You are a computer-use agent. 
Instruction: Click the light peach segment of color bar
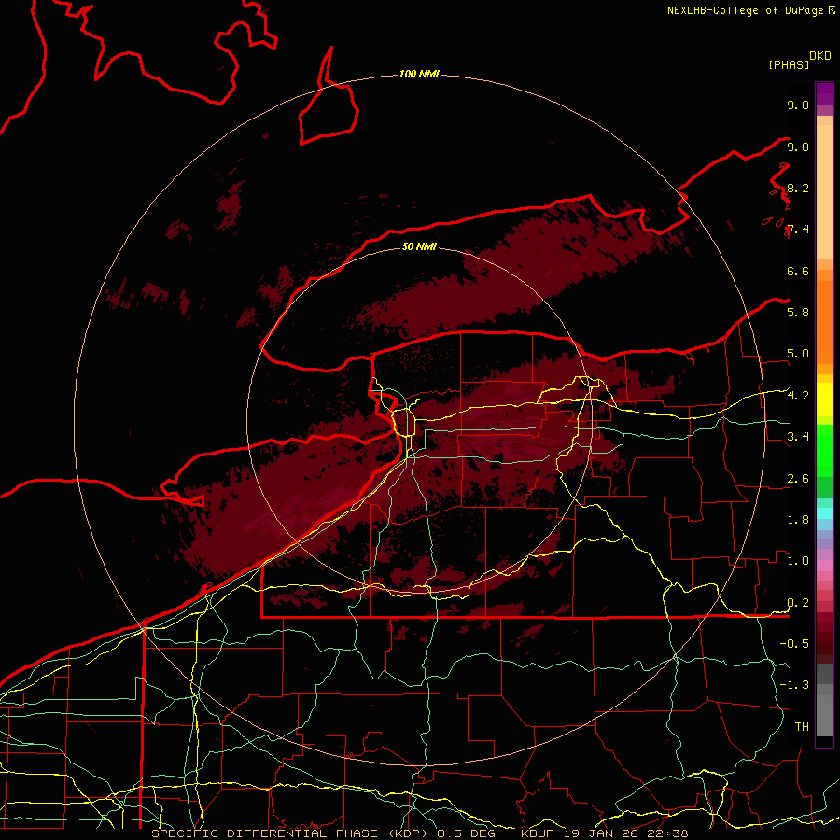coord(824,191)
